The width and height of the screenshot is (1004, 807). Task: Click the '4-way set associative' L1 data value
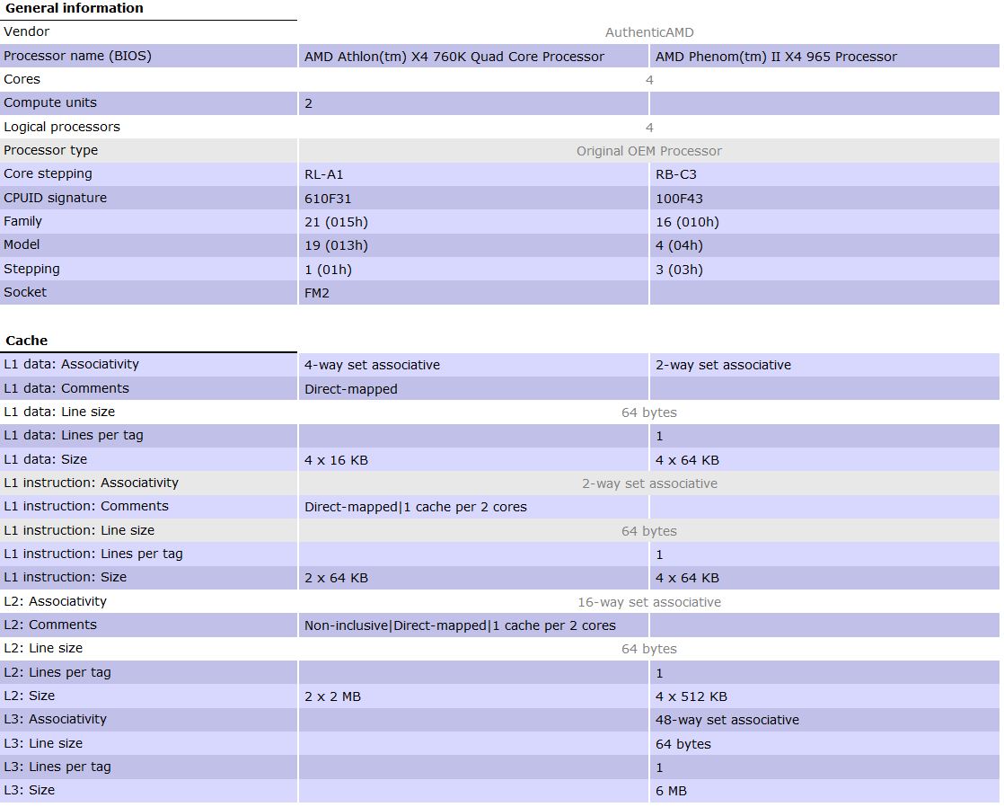click(372, 365)
